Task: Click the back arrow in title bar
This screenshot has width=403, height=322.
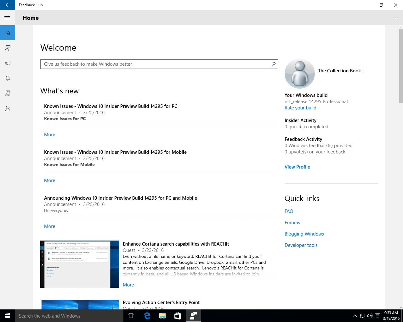Action: tap(8, 5)
